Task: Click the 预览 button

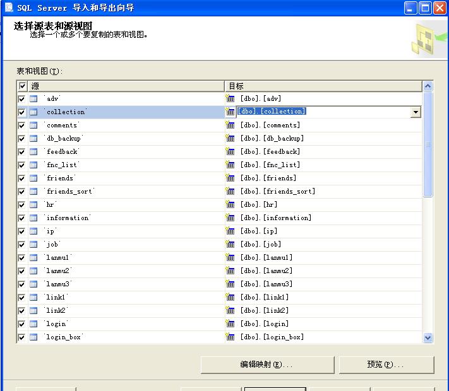Action: click(x=386, y=365)
